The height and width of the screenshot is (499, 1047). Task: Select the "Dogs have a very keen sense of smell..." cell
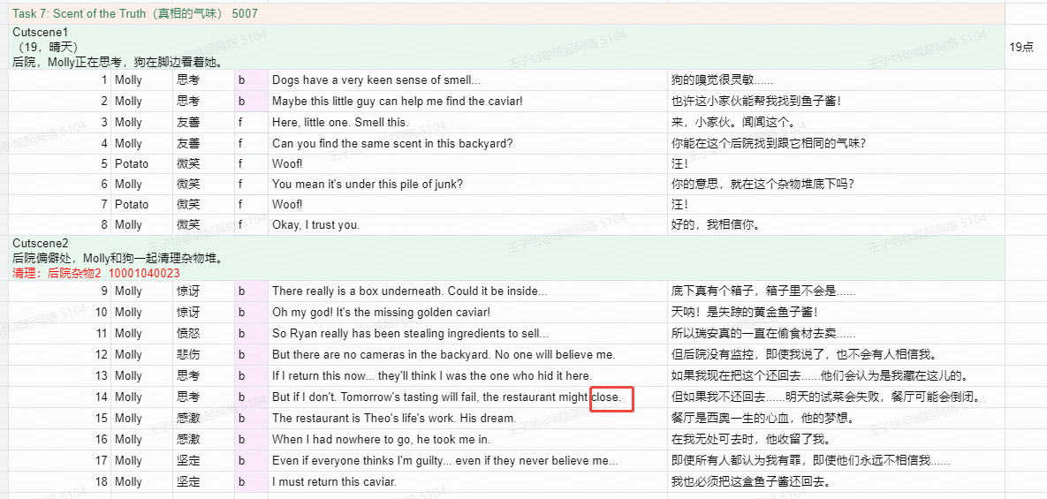[x=376, y=80]
